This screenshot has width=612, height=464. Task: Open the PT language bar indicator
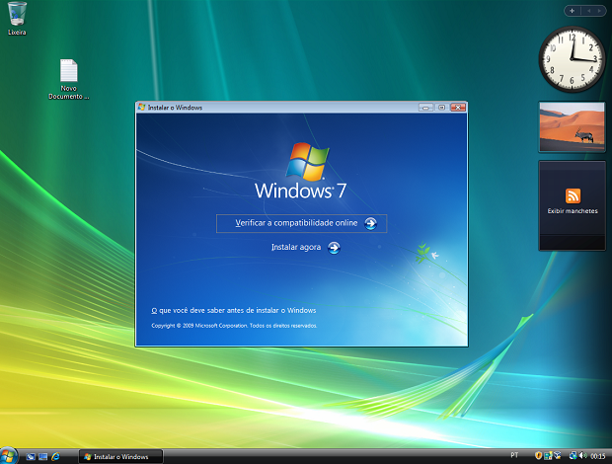514,455
